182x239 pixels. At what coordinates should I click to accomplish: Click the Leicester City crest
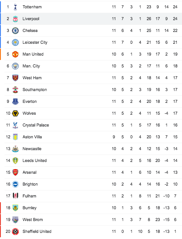pos(15,42)
